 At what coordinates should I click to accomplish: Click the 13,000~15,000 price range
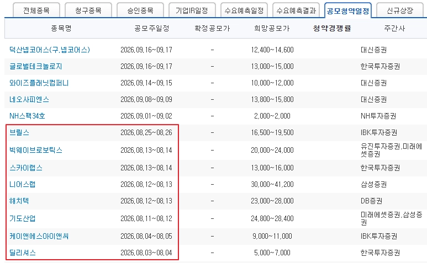272,66
